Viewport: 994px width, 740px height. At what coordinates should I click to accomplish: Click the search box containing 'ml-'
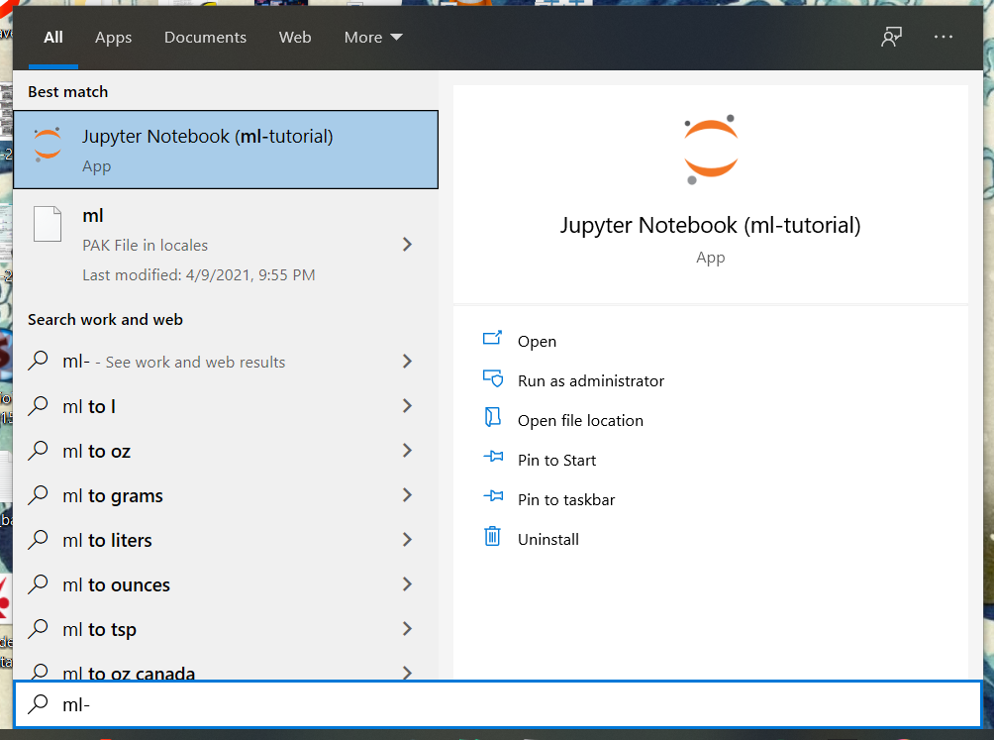point(498,704)
